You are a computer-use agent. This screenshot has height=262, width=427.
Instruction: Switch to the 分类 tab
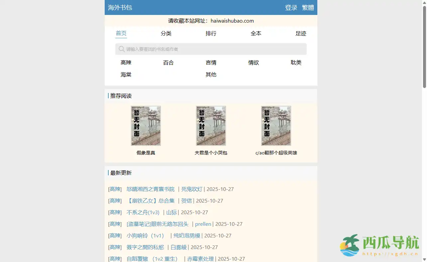coord(166,33)
